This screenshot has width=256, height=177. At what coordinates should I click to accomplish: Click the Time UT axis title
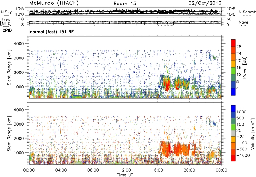pyautogui.click(x=125, y=175)
